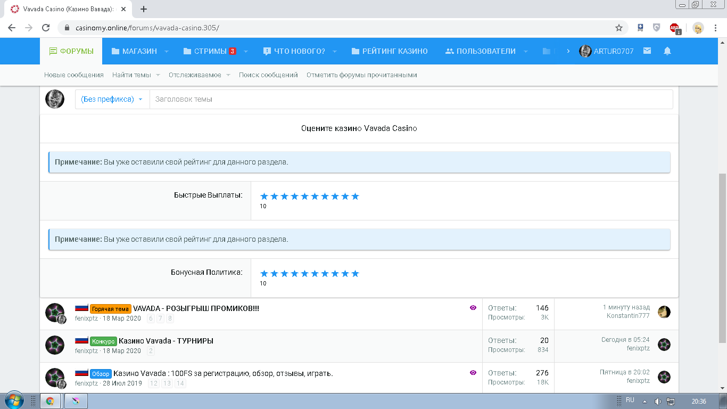
Task: Click the Горячая тема prefix label
Action: pos(110,309)
